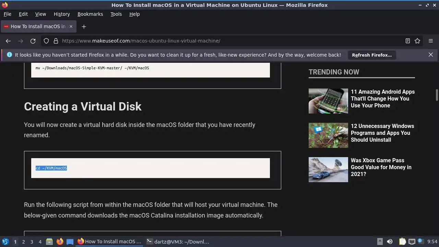Toggle reader view icon in address bar
439x247 pixels.
pyautogui.click(x=408, y=41)
